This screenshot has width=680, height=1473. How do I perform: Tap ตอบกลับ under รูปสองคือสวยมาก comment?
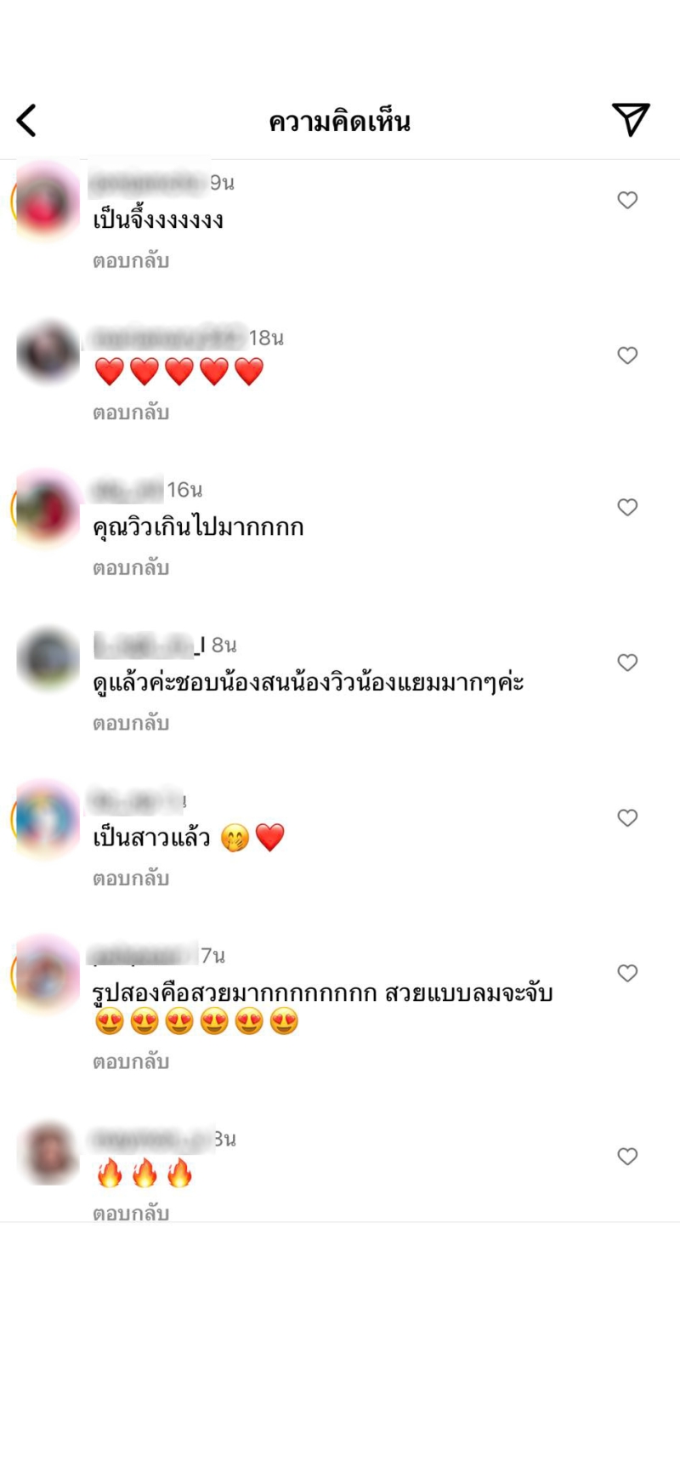pyautogui.click(x=131, y=1062)
